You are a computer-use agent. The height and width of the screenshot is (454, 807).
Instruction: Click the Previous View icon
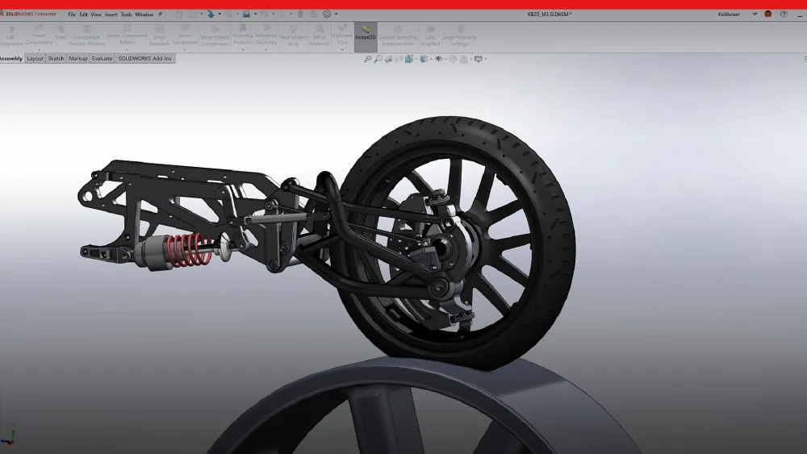pos(389,59)
